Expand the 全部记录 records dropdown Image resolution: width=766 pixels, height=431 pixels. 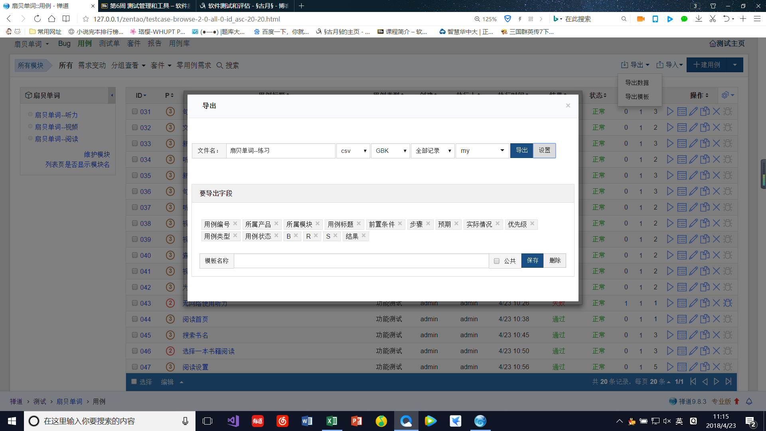[x=433, y=151]
